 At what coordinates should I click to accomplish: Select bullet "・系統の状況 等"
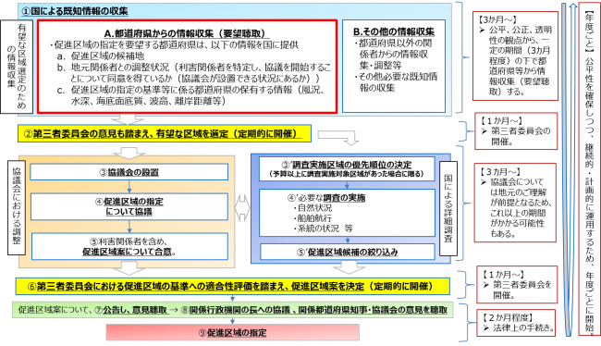click(x=323, y=229)
